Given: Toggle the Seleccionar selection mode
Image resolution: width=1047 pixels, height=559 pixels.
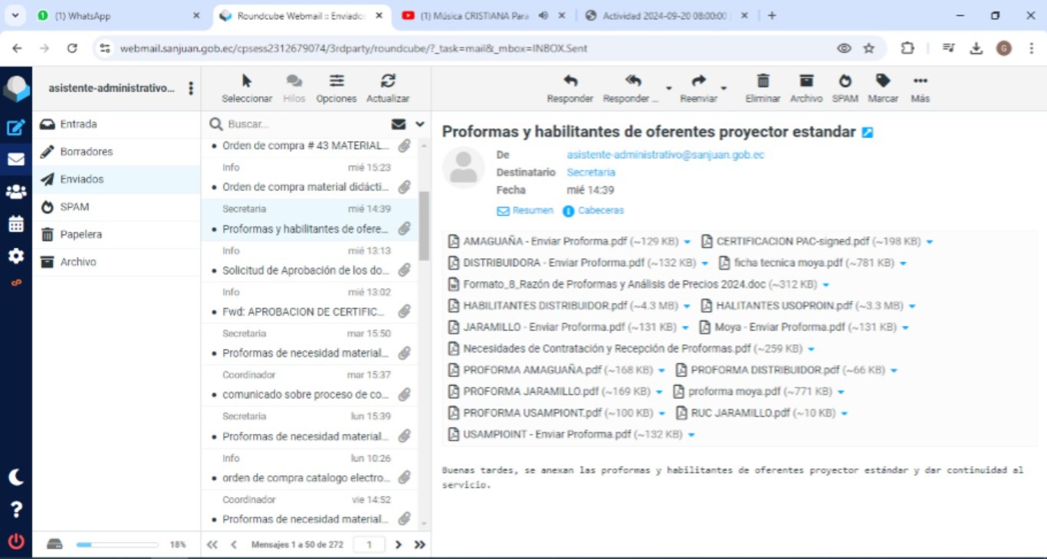Looking at the screenshot, I should point(247,81).
